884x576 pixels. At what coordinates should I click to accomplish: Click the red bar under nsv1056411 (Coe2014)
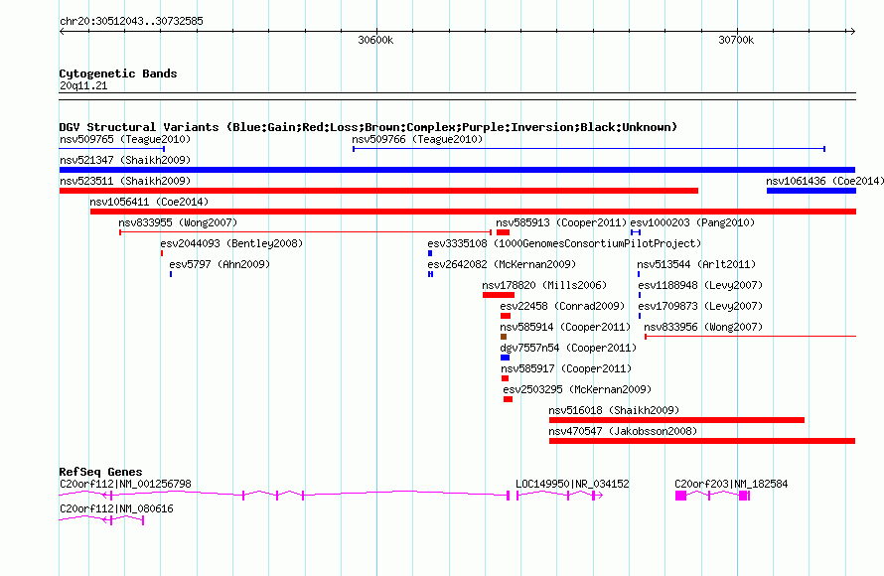pyautogui.click(x=473, y=212)
